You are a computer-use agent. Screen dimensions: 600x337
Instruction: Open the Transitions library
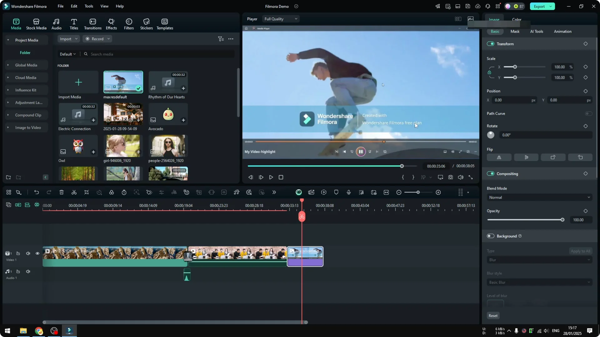[93, 24]
